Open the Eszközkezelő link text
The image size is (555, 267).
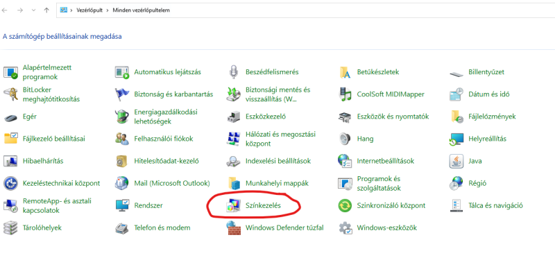(x=266, y=117)
